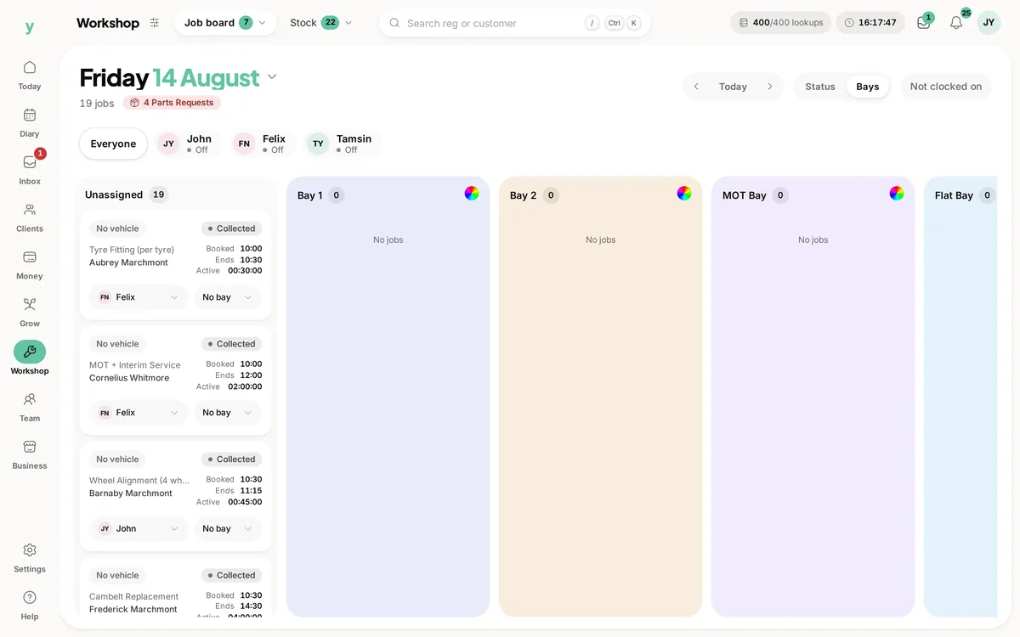Open bay dropdown on Barnaby Marchmont job
Viewport: 1020px width, 637px height.
coord(228,528)
